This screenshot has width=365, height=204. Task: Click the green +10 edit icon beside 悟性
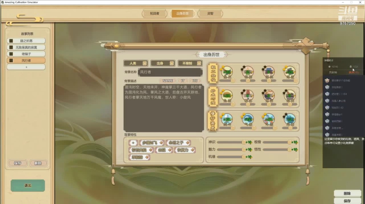click(x=295, y=149)
